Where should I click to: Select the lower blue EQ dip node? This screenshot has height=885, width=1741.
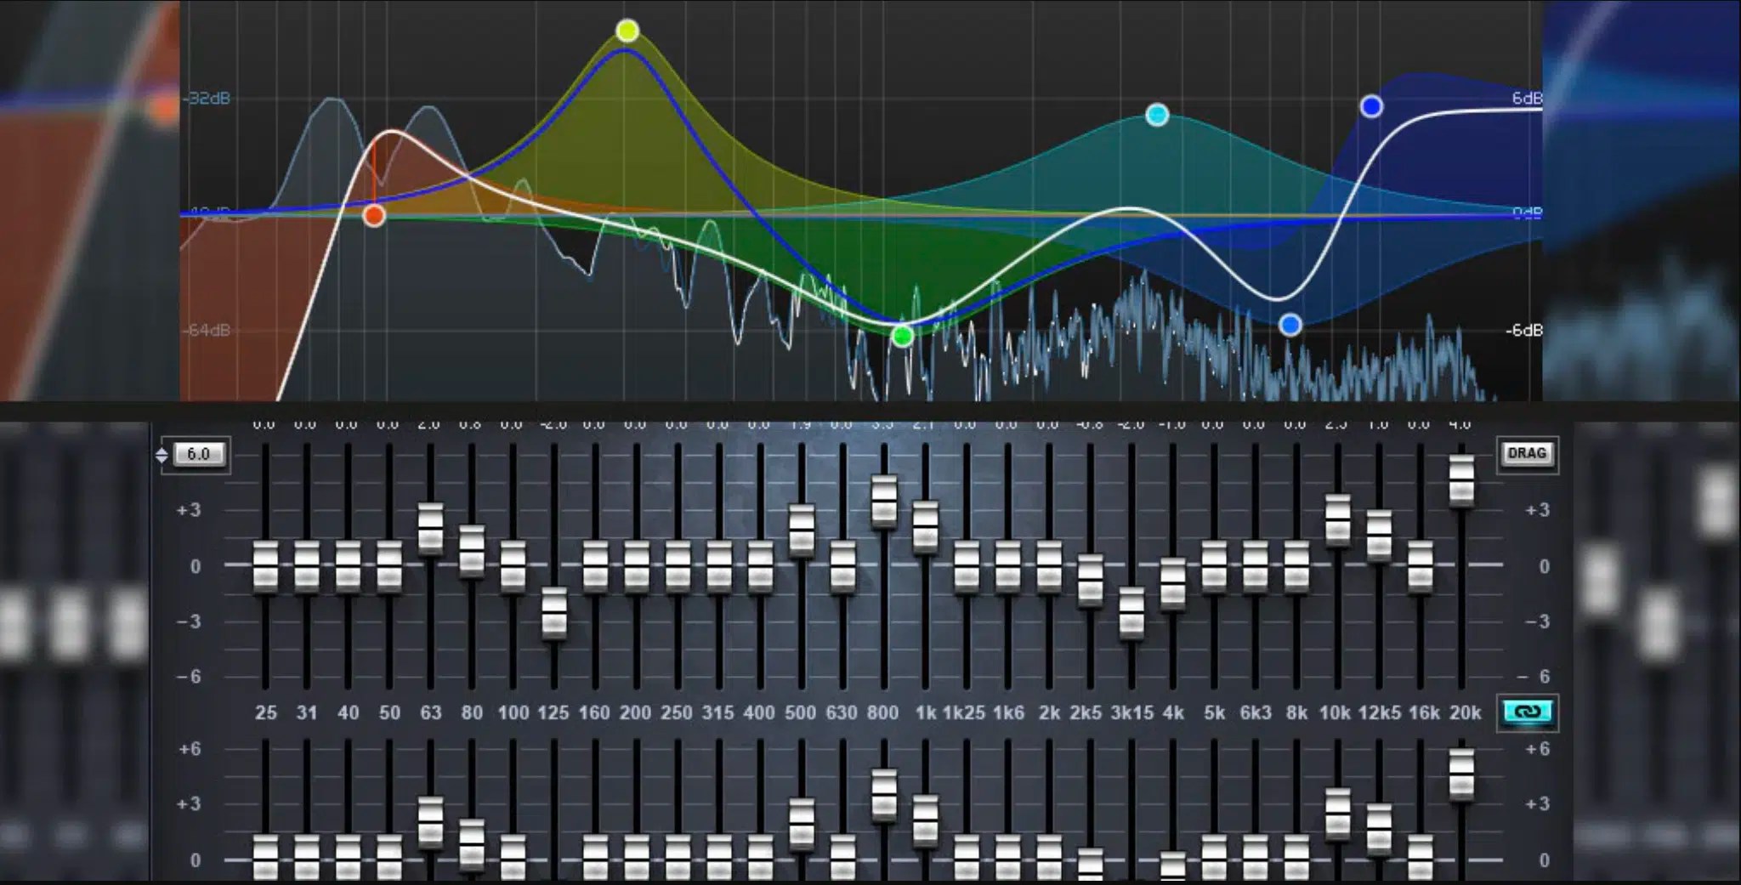1290,324
